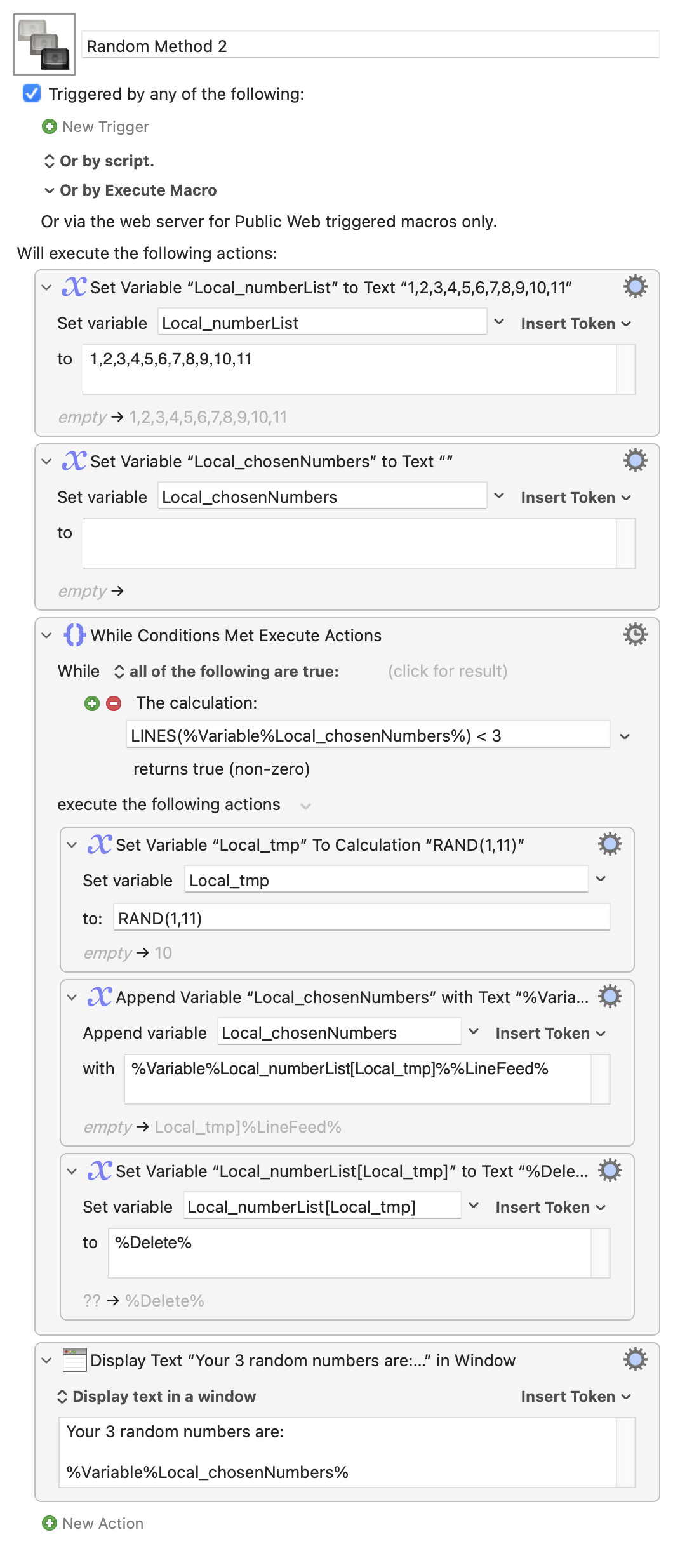The height and width of the screenshot is (1544, 673).
Task: Click green plus icon beside New Trigger
Action: (49, 127)
